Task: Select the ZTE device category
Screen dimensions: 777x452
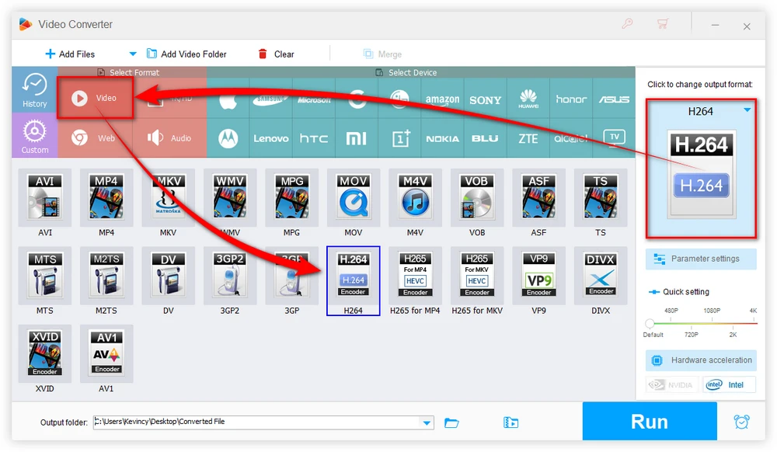Action: pyautogui.click(x=528, y=138)
